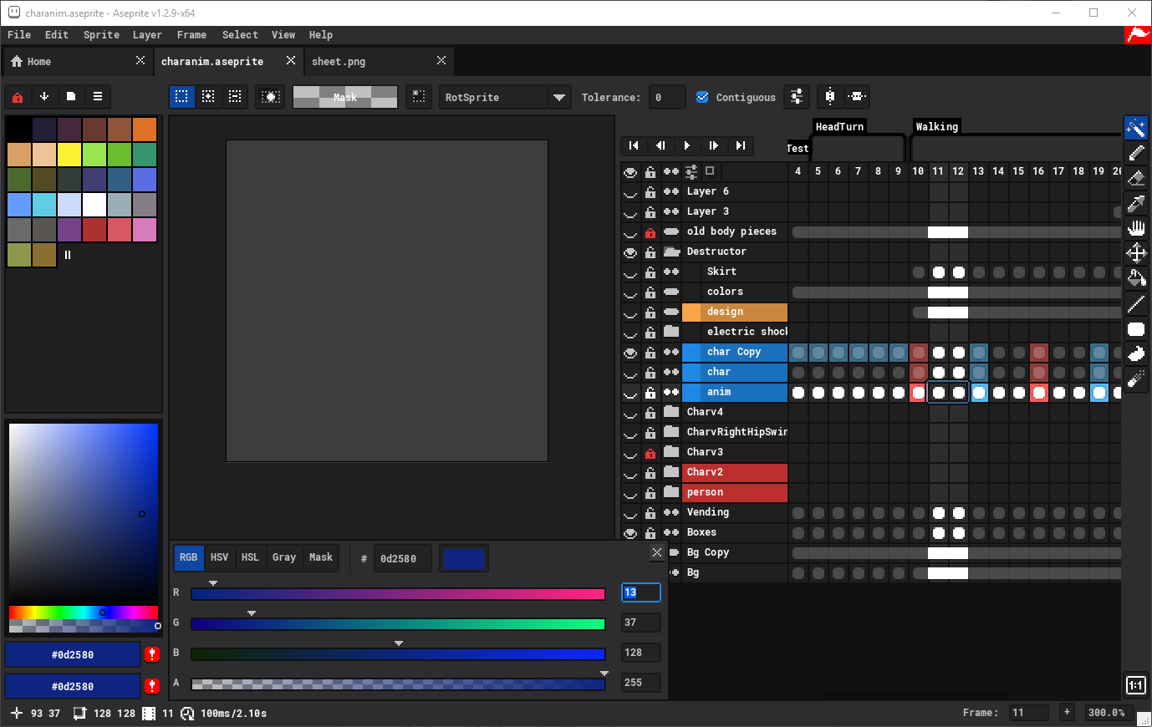This screenshot has height=727, width=1152.
Task: Toggle the lock on the Skirt layer
Action: coord(650,272)
